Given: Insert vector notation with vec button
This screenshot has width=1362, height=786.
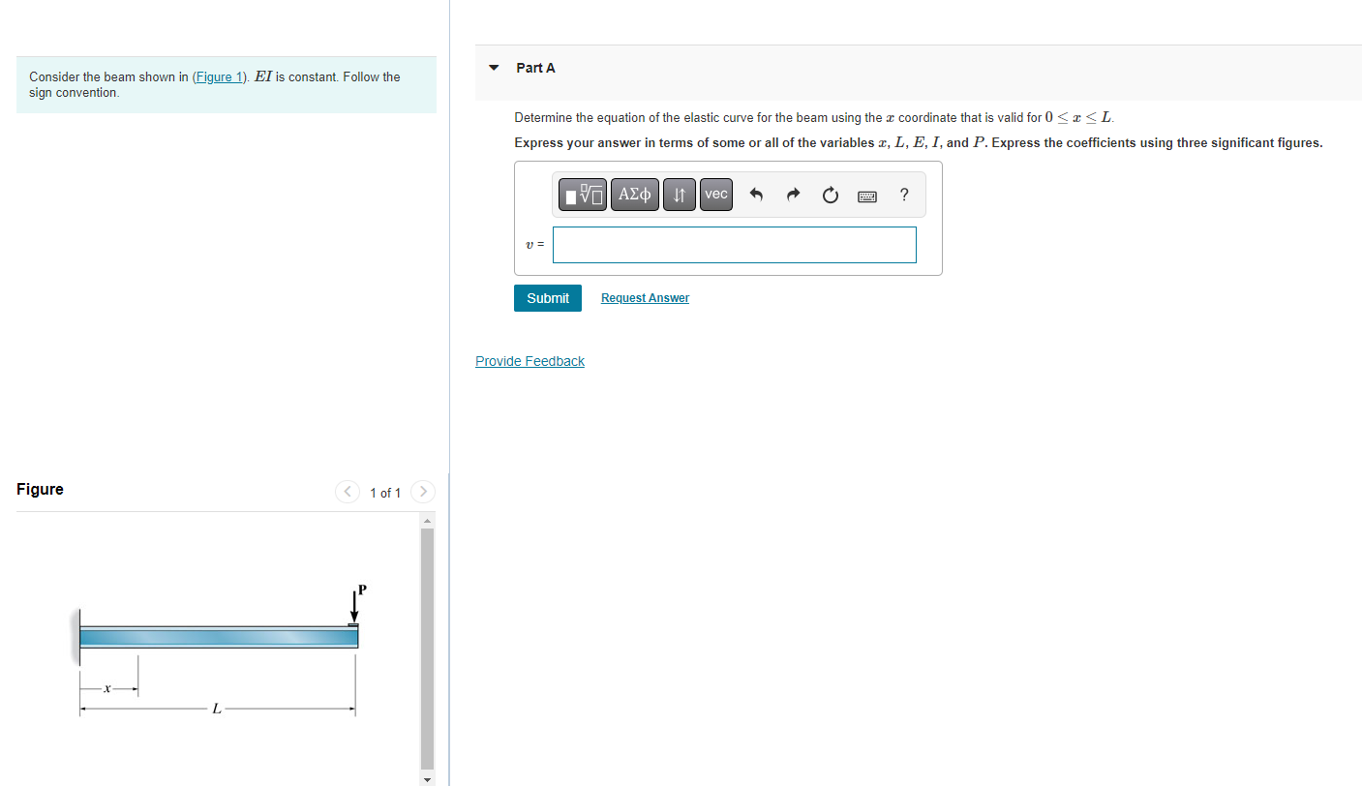Looking at the screenshot, I should (x=716, y=195).
